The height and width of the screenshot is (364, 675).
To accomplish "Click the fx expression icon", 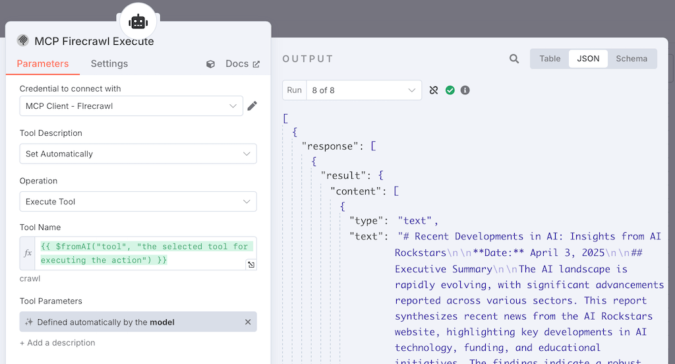I will (x=28, y=253).
